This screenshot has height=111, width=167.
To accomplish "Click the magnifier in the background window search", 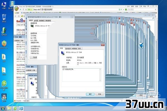I will click(x=153, y=18).
